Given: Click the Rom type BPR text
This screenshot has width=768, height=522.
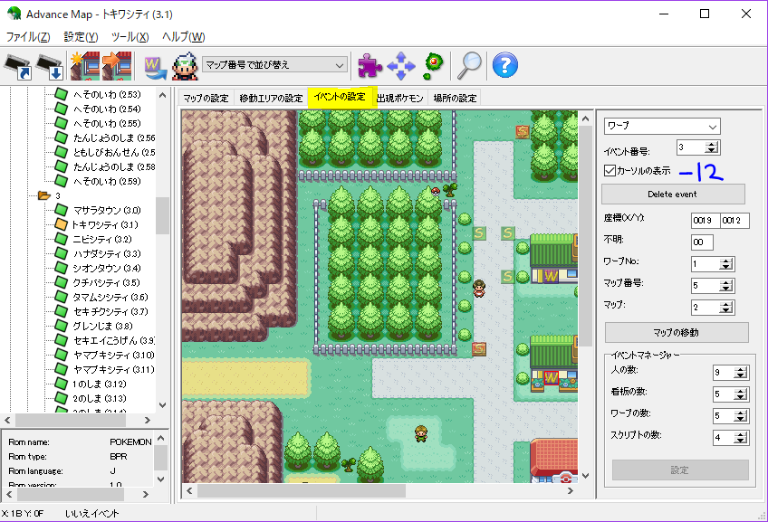Looking at the screenshot, I should click(x=118, y=457).
